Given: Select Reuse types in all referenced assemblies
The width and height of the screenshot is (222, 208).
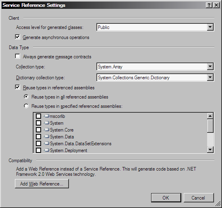Looking at the screenshot, I should point(26,97).
